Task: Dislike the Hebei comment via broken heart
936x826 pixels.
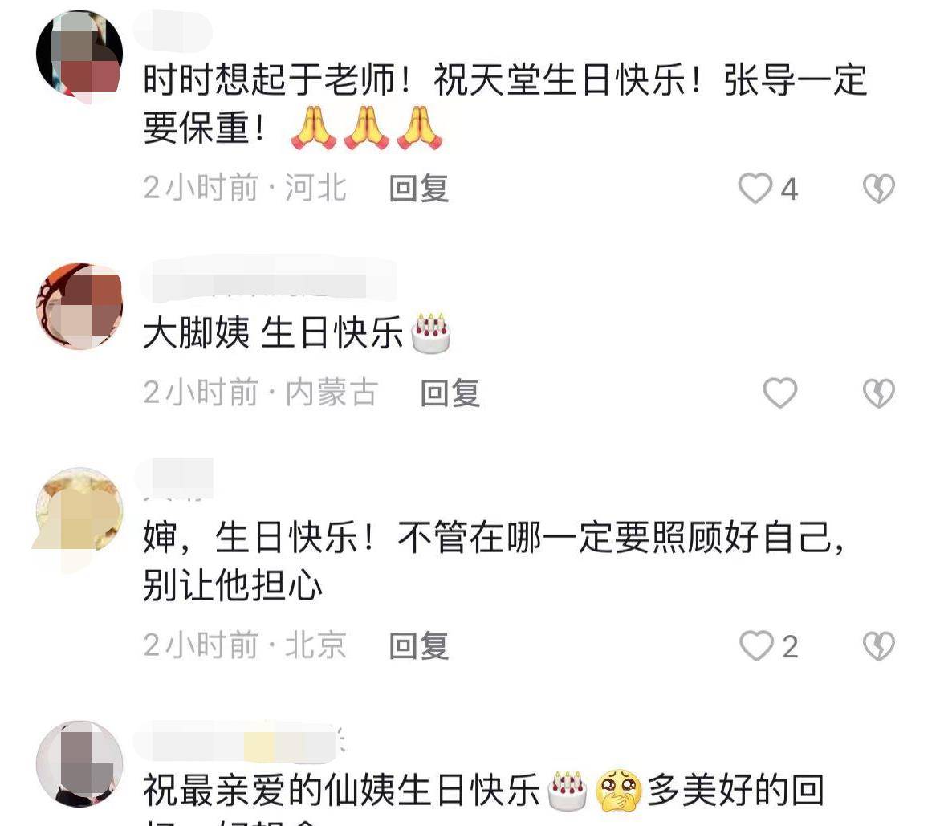Action: 879,189
